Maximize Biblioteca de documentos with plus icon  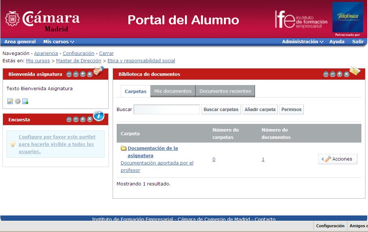click(340, 74)
